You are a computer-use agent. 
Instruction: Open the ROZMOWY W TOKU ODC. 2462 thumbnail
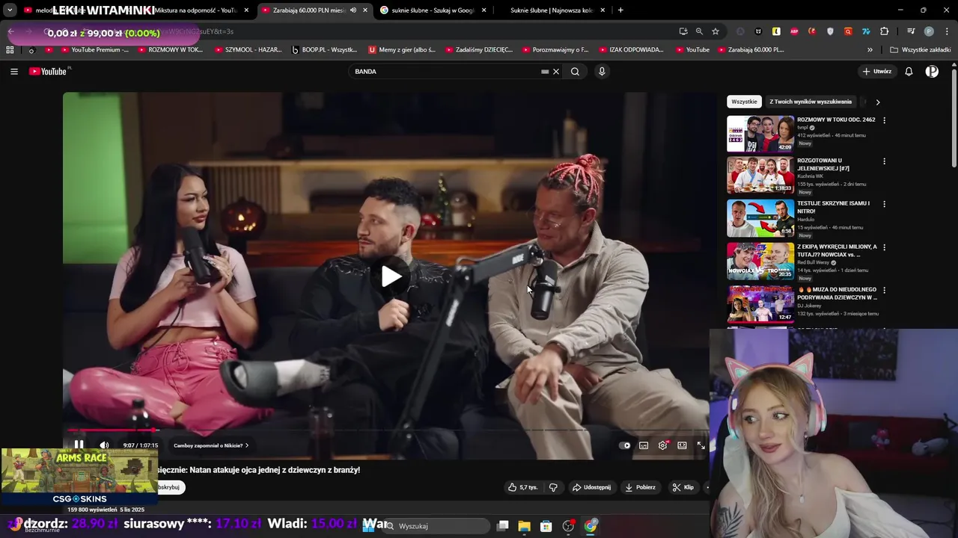760,134
